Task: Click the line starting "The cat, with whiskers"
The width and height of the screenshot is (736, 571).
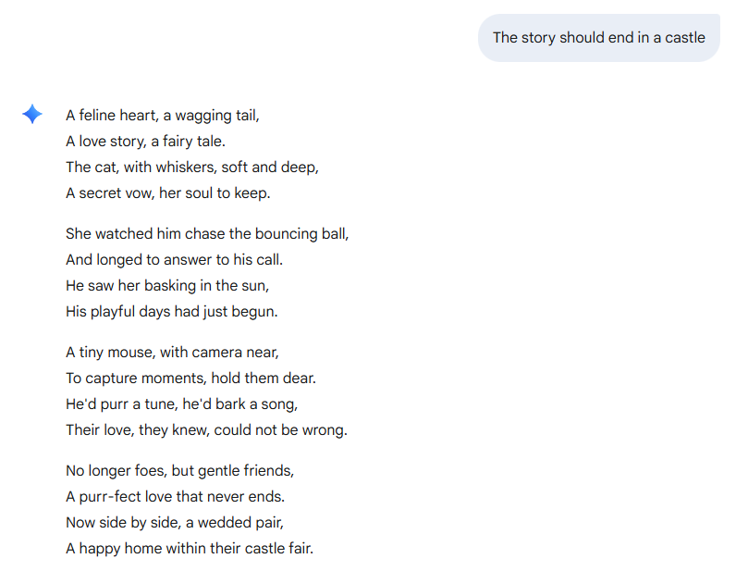Action: coord(191,168)
